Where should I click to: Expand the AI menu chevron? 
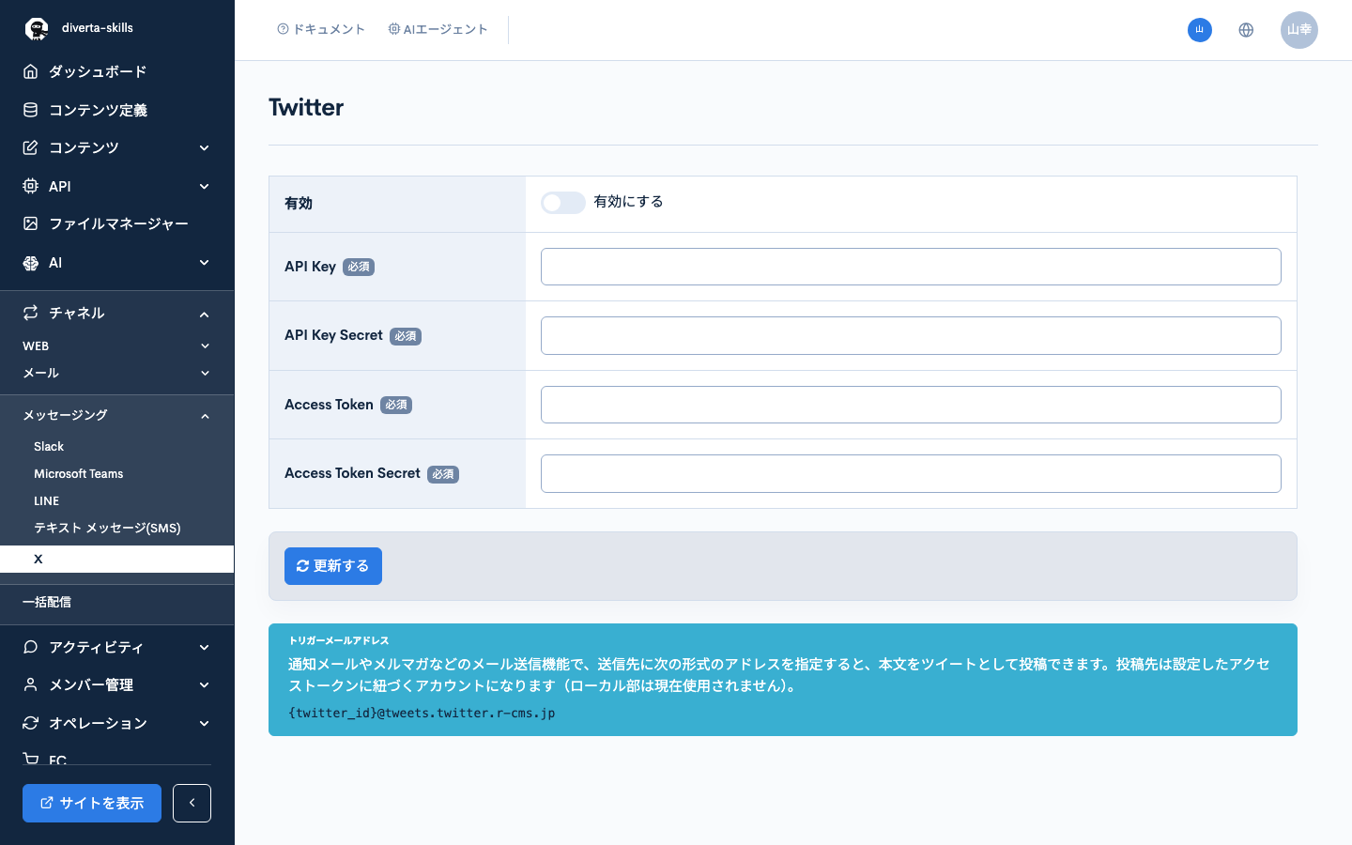(205, 263)
